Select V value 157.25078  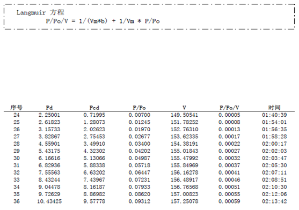[x=184, y=201]
